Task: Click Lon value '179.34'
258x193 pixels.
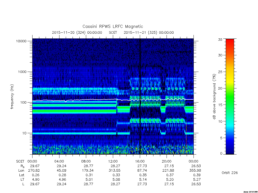Action: 87,171
